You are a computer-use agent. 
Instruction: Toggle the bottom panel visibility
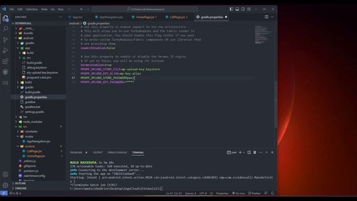point(237,9)
